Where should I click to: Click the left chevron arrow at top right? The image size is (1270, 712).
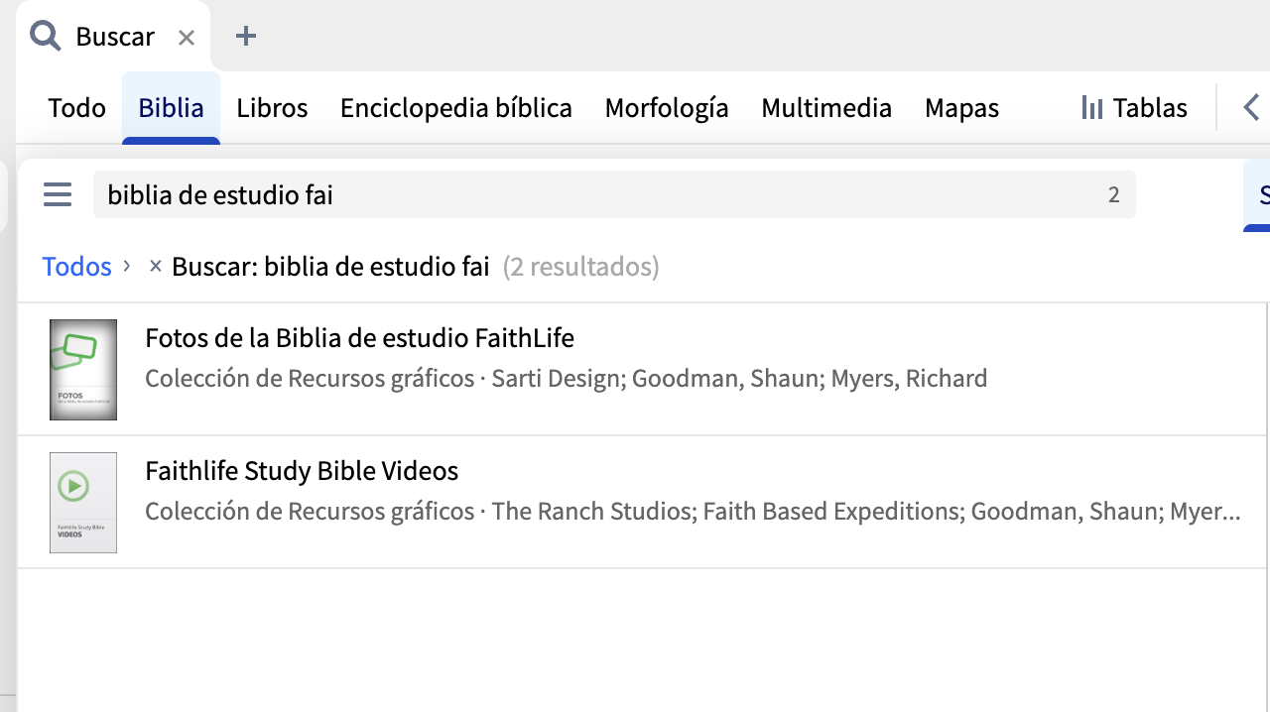1251,107
